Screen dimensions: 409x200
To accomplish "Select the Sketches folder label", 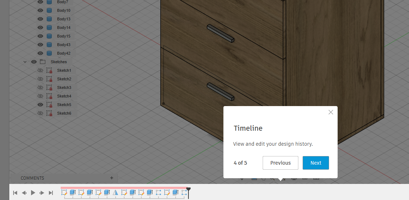I will point(59,62).
